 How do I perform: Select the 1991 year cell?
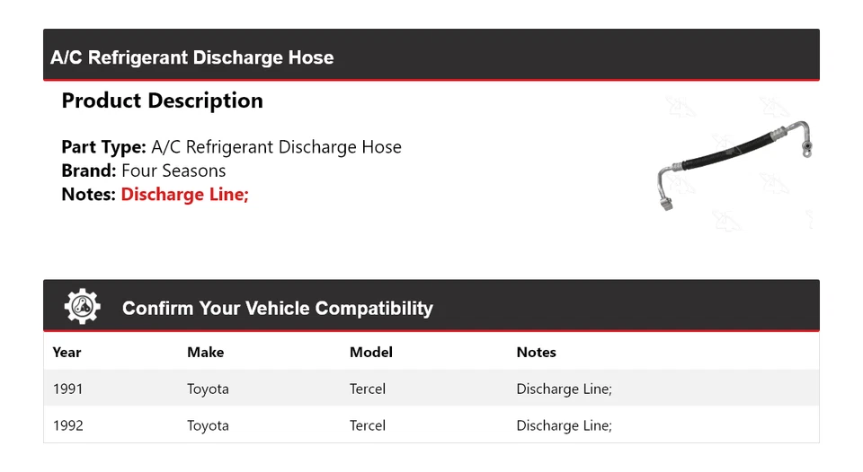click(x=67, y=389)
